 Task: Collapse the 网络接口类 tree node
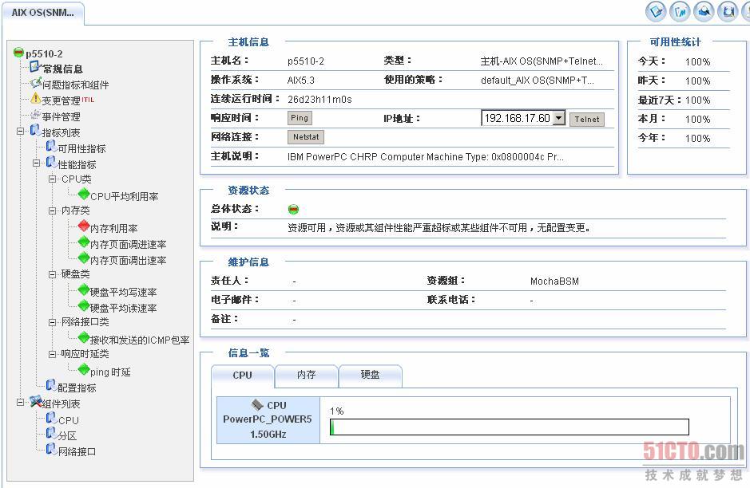pyautogui.click(x=52, y=322)
